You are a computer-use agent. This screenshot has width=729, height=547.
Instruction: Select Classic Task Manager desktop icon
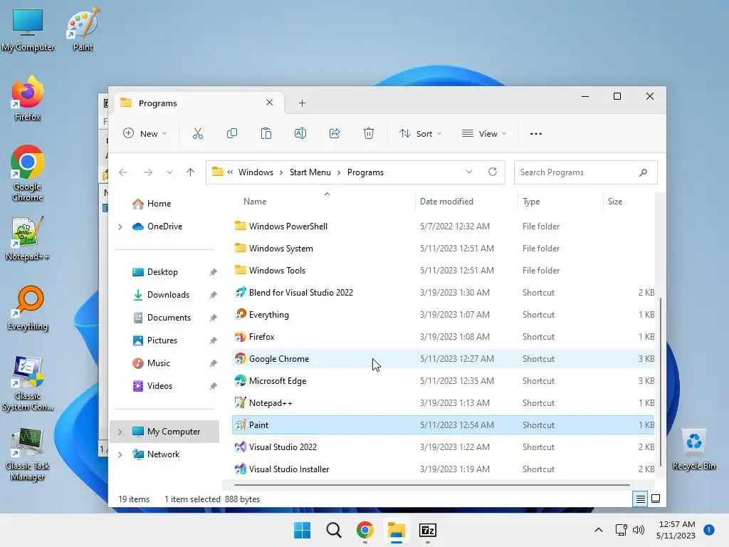[28, 453]
